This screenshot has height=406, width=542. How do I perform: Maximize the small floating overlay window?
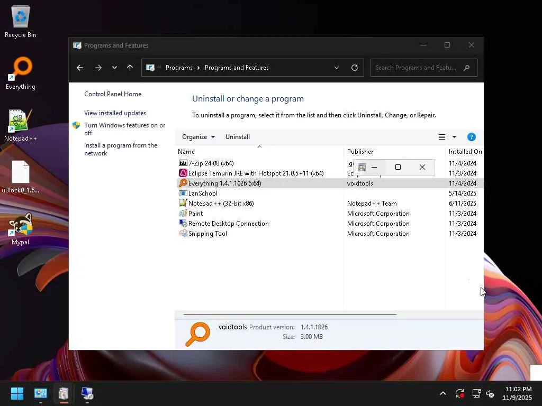pyautogui.click(x=398, y=167)
